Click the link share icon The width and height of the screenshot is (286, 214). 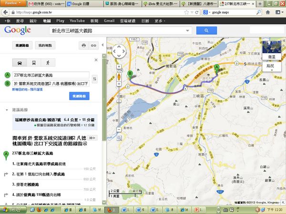click(x=93, y=45)
